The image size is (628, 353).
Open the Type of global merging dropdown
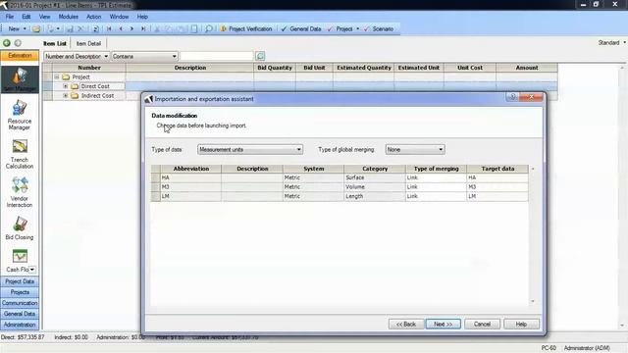point(441,150)
